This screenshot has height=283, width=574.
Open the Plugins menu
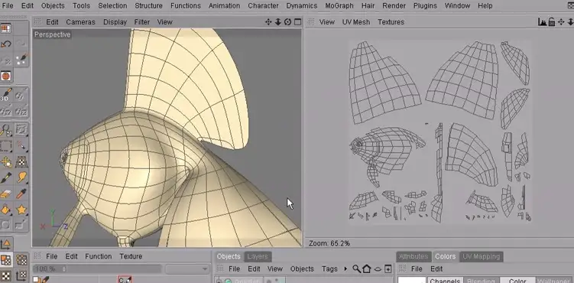(x=425, y=6)
